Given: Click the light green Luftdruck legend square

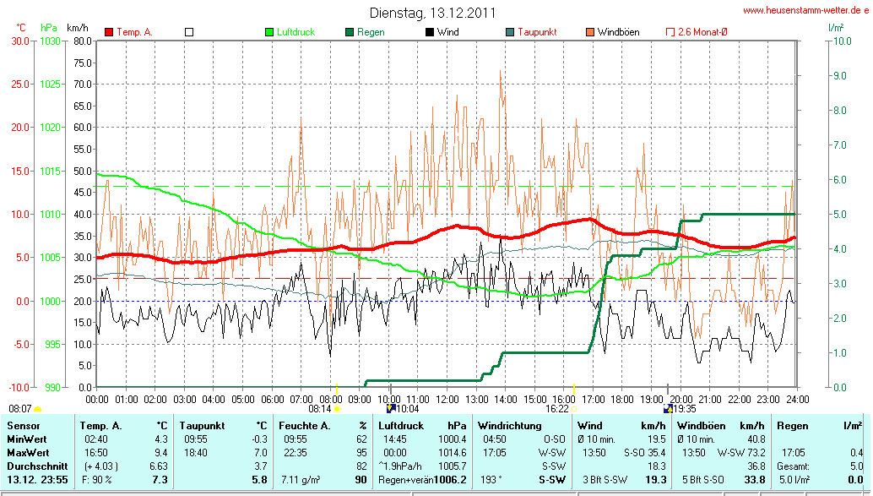Looking at the screenshot, I should tap(270, 32).
